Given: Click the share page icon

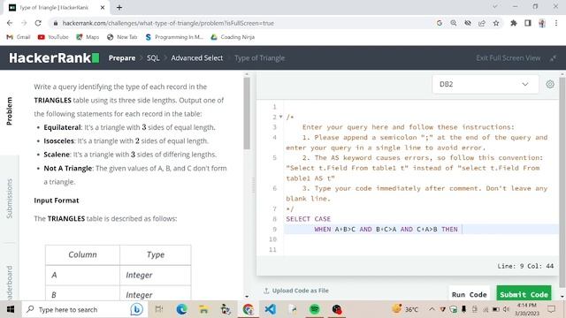Looking at the screenshot, I should 482,23.
